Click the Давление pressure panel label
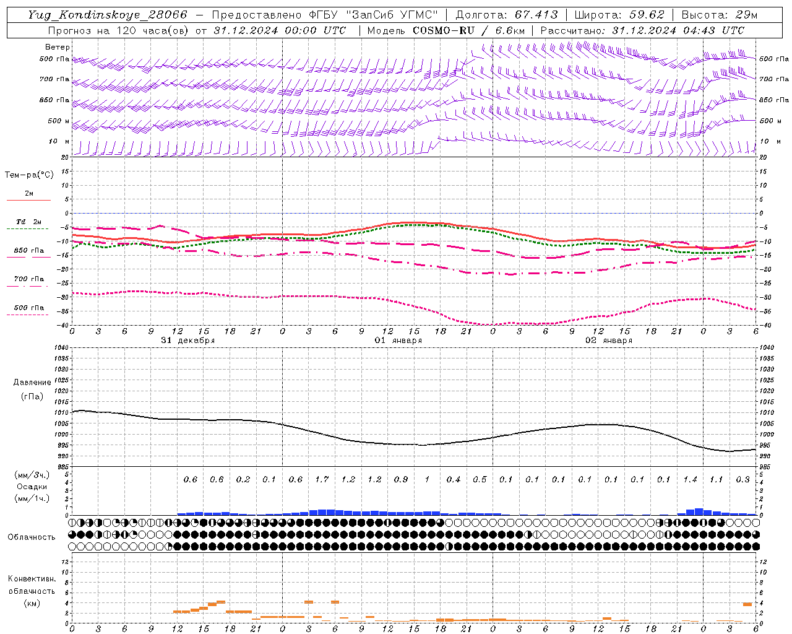 [32, 383]
